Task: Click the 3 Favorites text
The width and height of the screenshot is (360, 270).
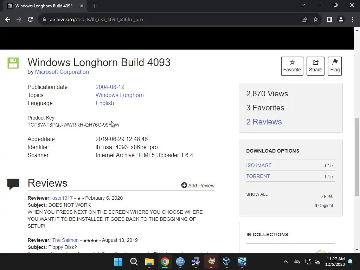Action: (x=265, y=108)
